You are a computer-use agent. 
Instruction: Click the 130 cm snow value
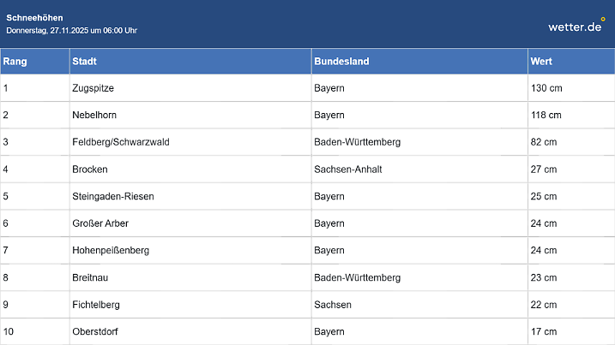click(x=546, y=88)
